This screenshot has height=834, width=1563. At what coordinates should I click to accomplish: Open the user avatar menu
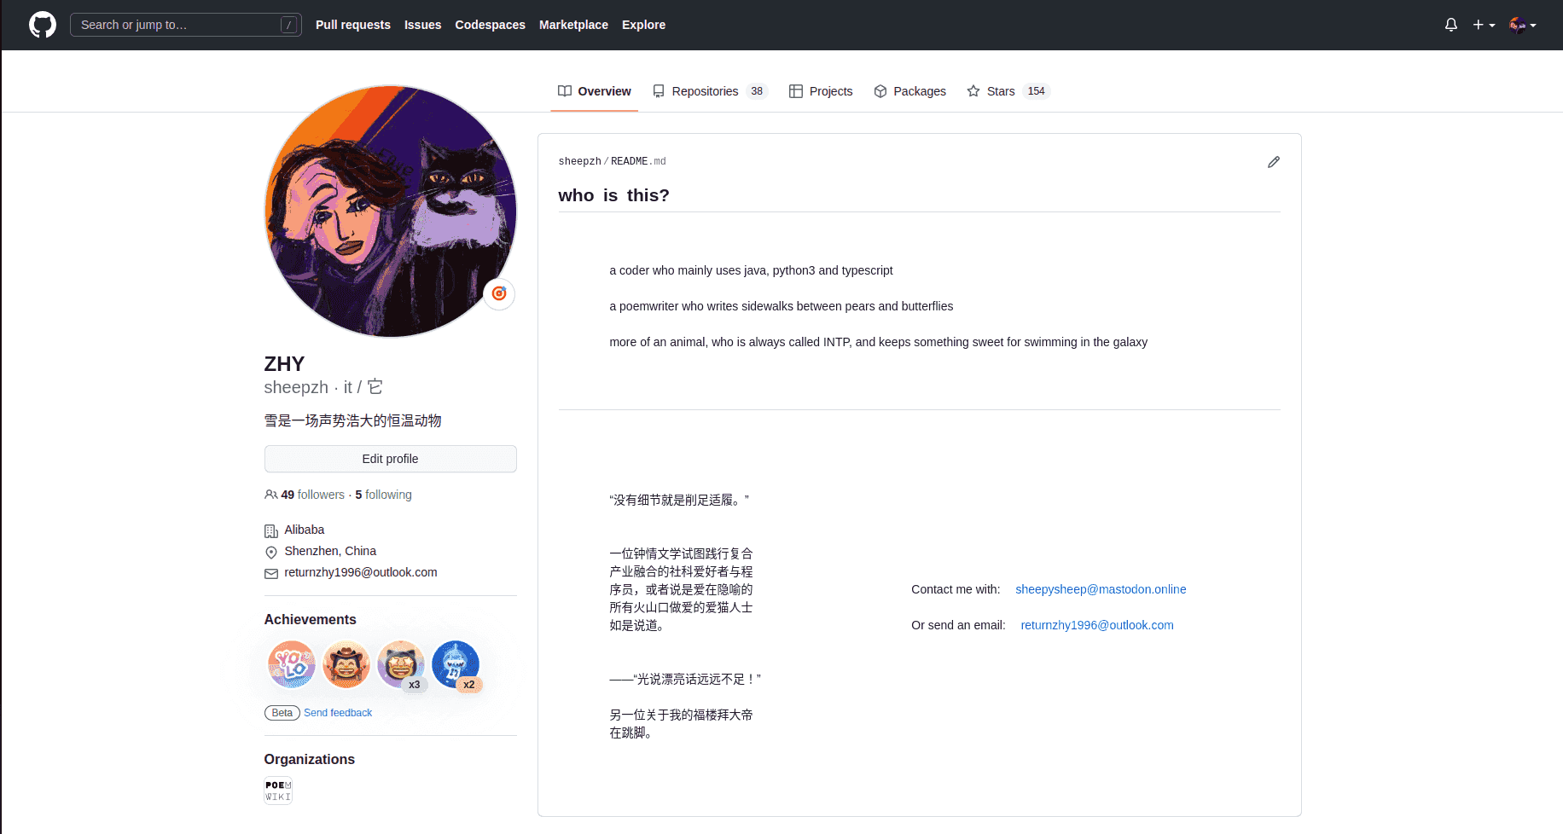pyautogui.click(x=1522, y=25)
